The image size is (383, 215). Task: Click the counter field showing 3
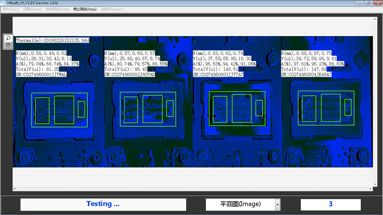pos(330,205)
